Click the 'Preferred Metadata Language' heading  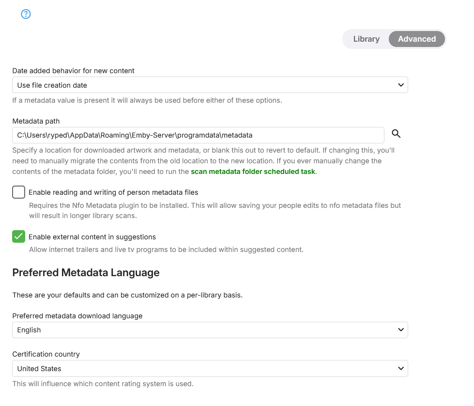point(86,273)
